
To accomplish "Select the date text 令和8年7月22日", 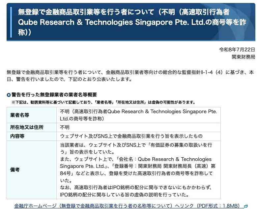I will (x=237, y=50).
